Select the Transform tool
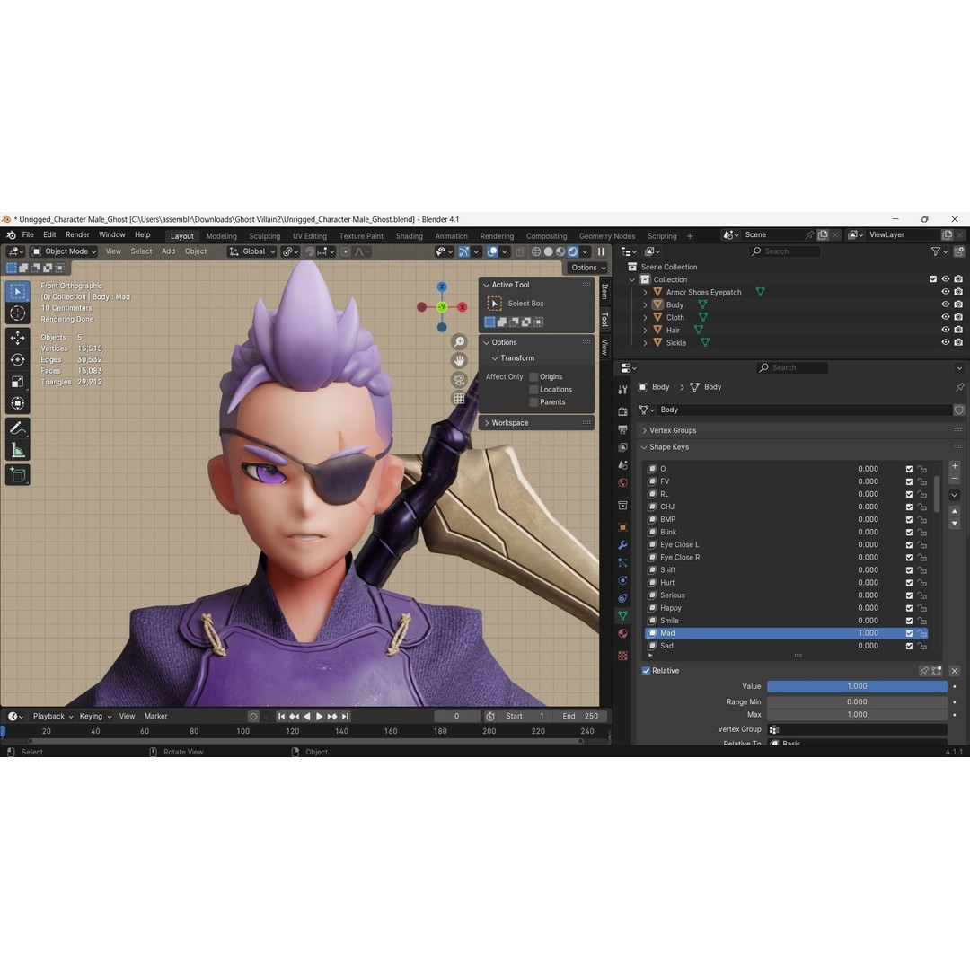The width and height of the screenshot is (970, 970). (17, 403)
